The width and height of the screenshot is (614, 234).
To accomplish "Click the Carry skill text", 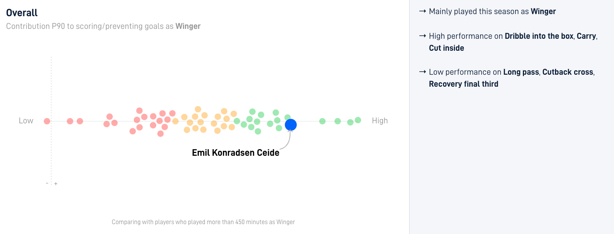I will pos(586,36).
